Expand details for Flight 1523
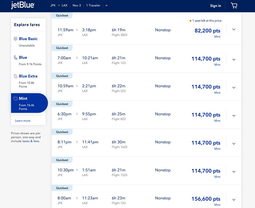Image resolution: width=255 pixels, height=208 pixels. [x=234, y=172]
